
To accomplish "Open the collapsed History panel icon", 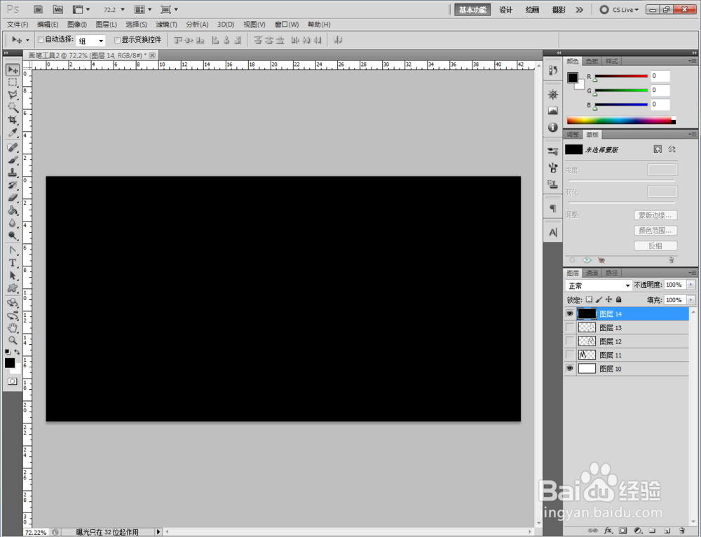I will (553, 70).
